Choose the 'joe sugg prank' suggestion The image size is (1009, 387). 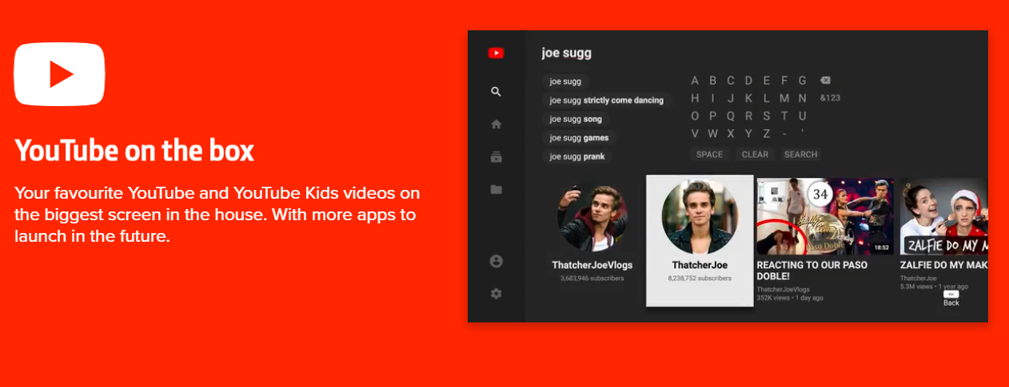(x=577, y=156)
